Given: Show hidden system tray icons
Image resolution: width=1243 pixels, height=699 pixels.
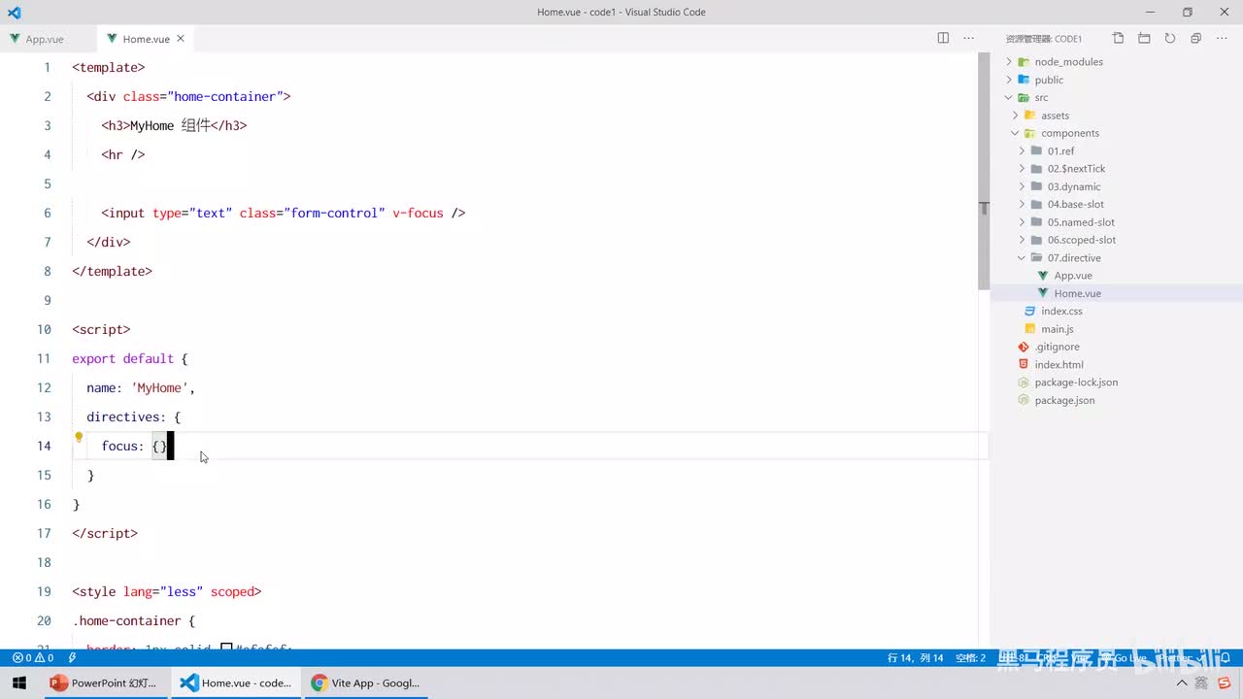Looking at the screenshot, I should click(x=1182, y=682).
